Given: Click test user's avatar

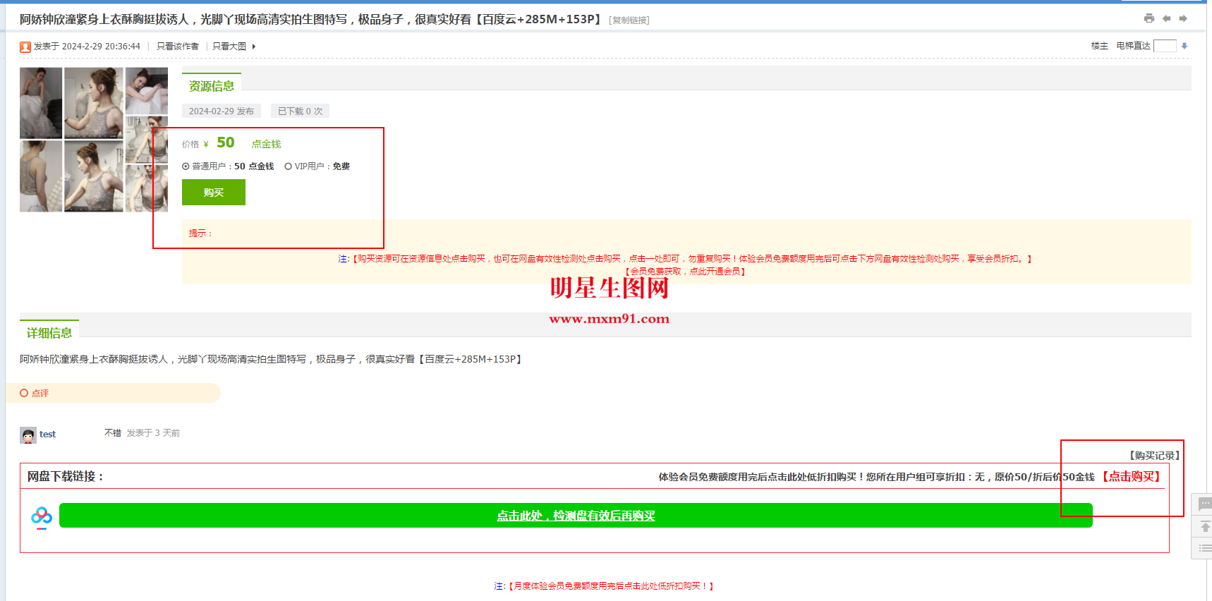Looking at the screenshot, I should pyautogui.click(x=28, y=435).
